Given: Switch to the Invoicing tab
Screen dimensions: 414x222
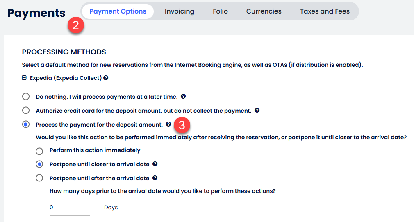Looking at the screenshot, I should (x=180, y=11).
